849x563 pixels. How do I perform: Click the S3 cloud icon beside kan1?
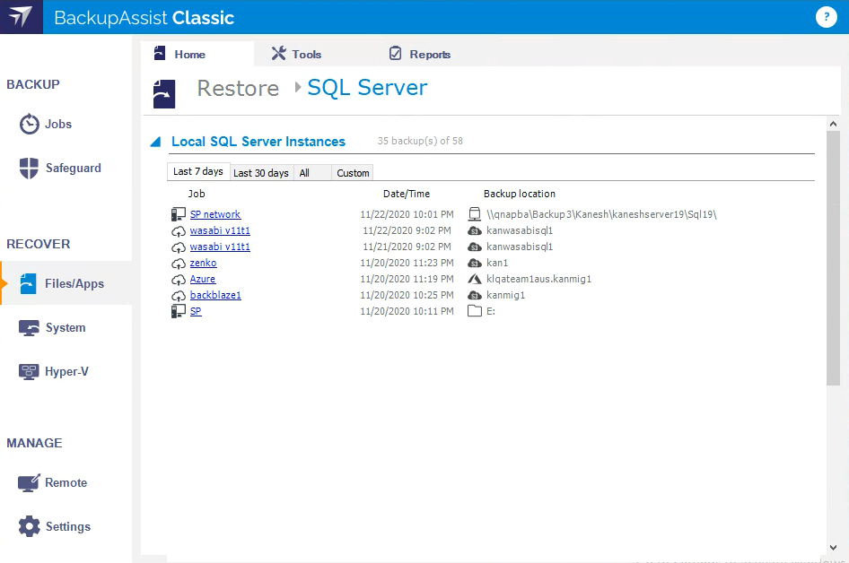475,264
